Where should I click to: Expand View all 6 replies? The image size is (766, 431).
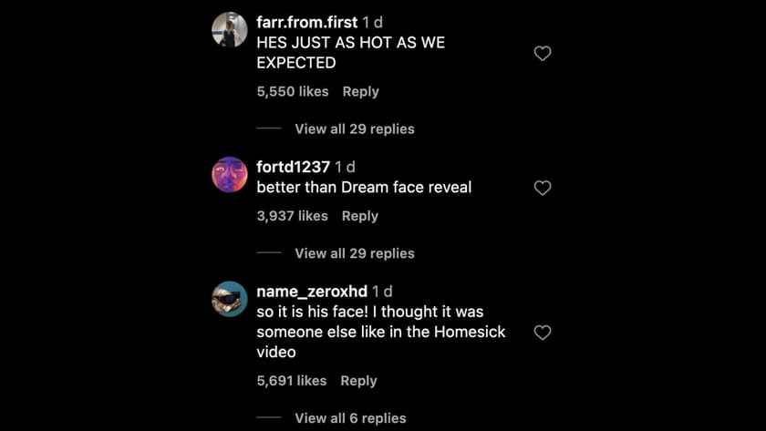350,418
